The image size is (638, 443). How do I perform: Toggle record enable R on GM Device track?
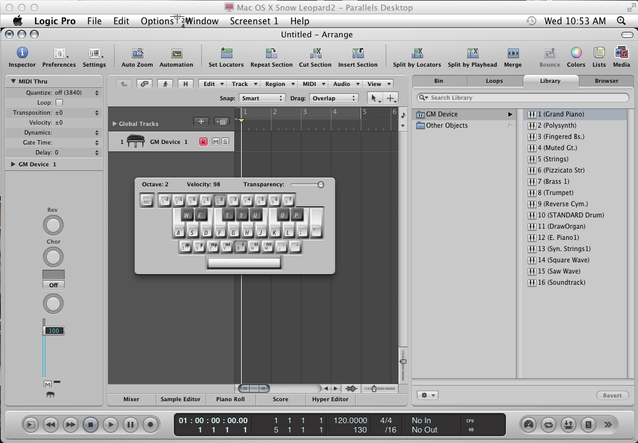(203, 141)
